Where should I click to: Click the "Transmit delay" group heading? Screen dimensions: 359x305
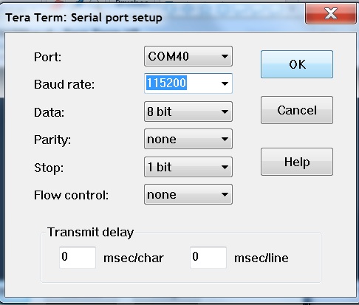(90, 233)
